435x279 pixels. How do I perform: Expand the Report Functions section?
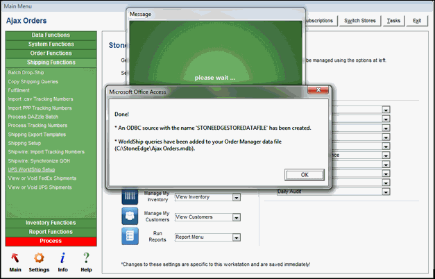click(x=51, y=232)
